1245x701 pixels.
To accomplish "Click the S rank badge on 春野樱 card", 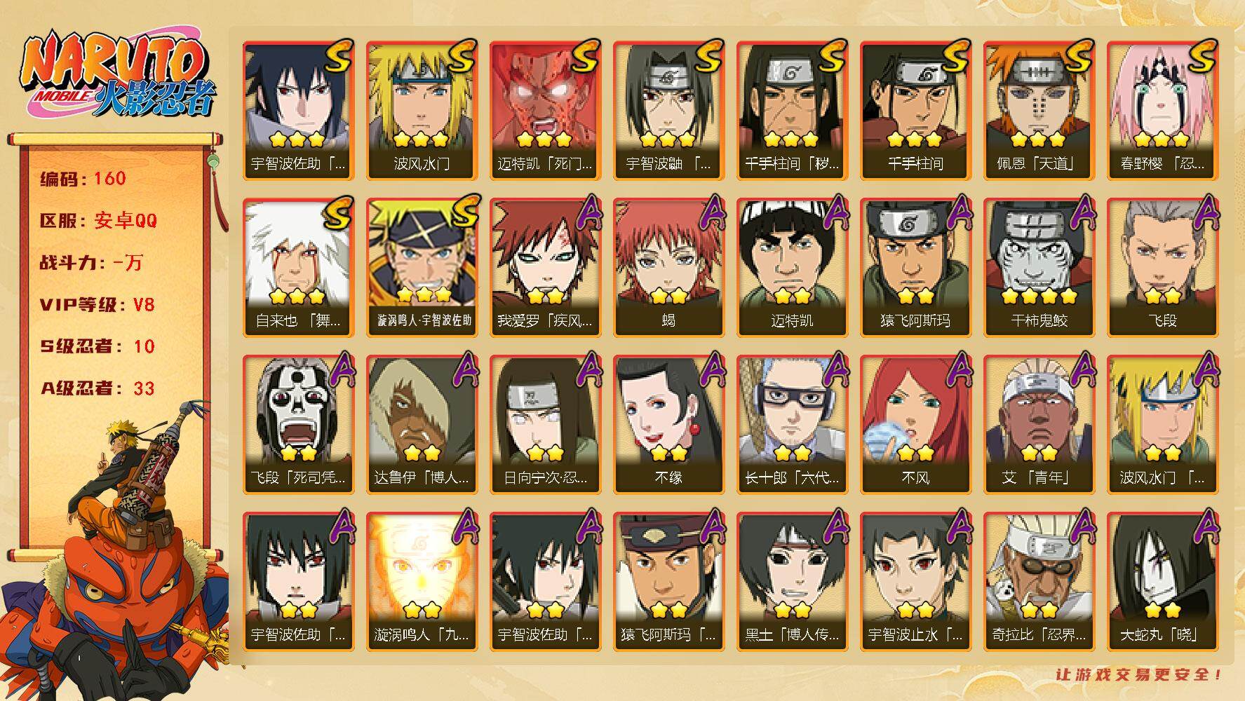I will tap(1199, 55).
